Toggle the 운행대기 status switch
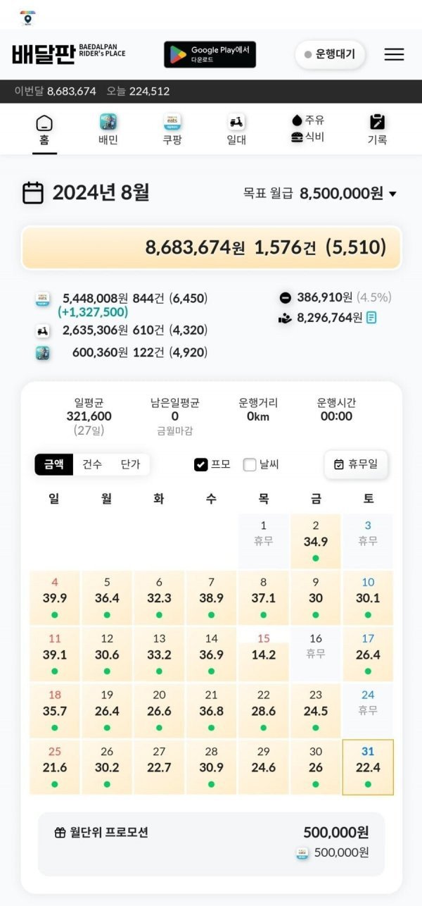Screen dimensions: 422x906 330,54
